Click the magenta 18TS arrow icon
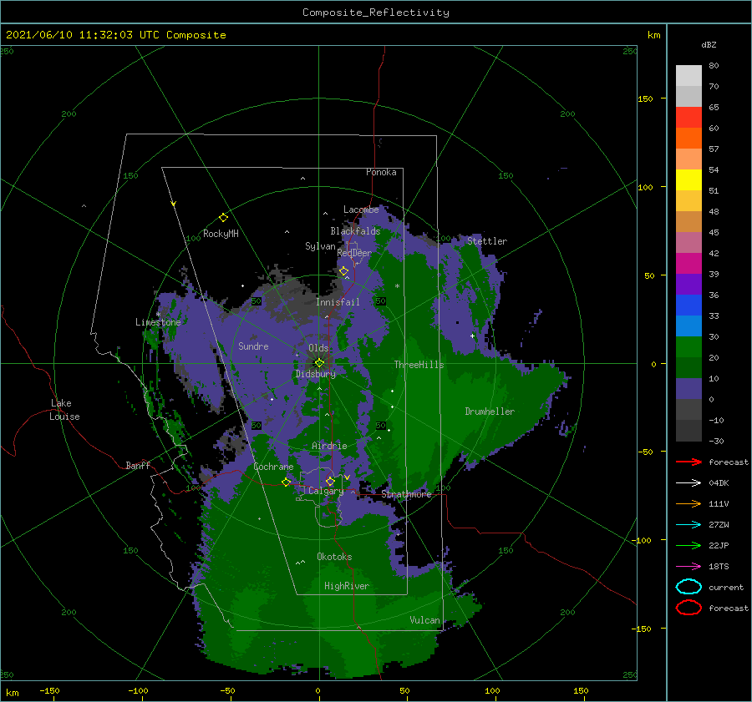Screen dimensions: 752x702 [x=688, y=567]
